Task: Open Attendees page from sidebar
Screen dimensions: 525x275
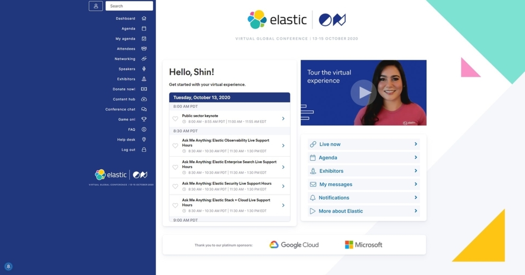Action: pyautogui.click(x=126, y=49)
